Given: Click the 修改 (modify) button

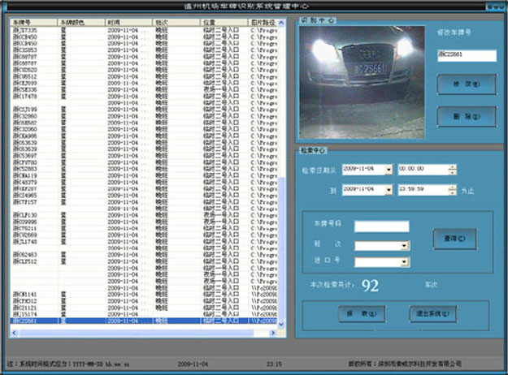Looking at the screenshot, I should pos(466,83).
